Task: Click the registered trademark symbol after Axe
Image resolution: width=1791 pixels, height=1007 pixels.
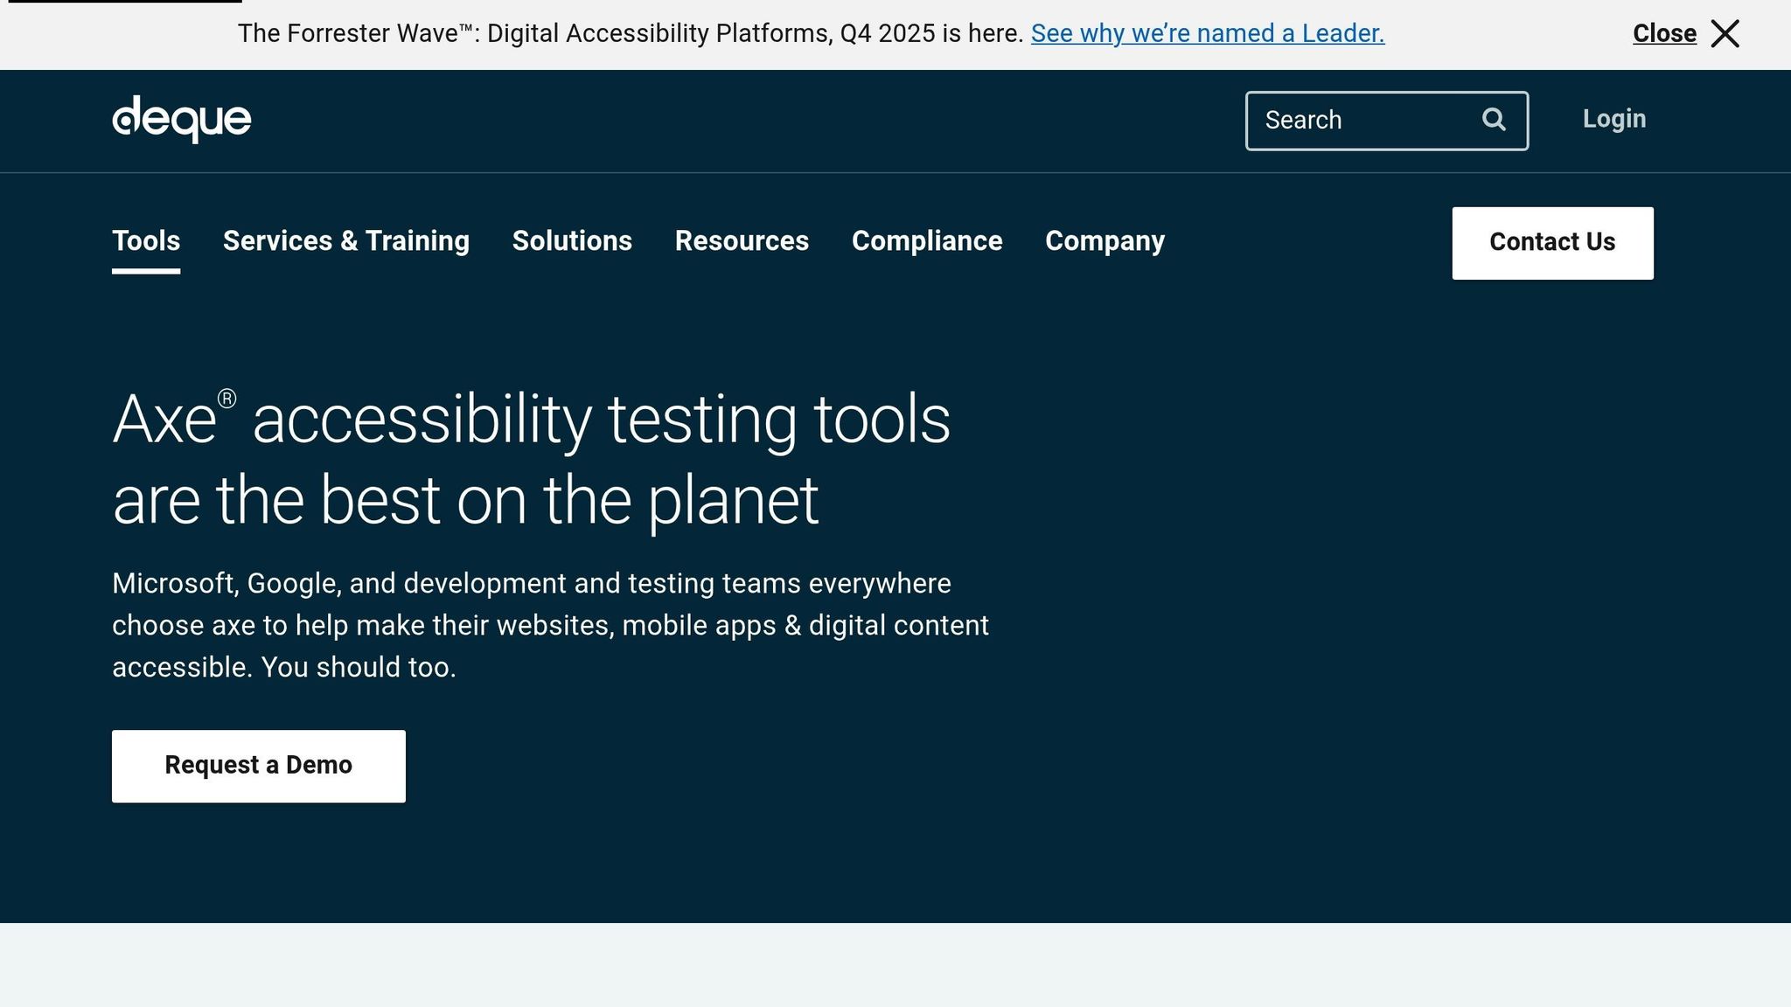Action: point(226,399)
